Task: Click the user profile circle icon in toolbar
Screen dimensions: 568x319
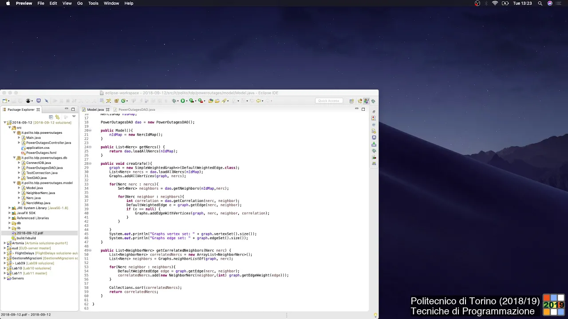Action: (x=28, y=101)
